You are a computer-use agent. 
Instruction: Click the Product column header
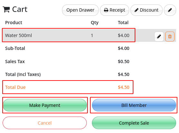[x=13, y=23]
